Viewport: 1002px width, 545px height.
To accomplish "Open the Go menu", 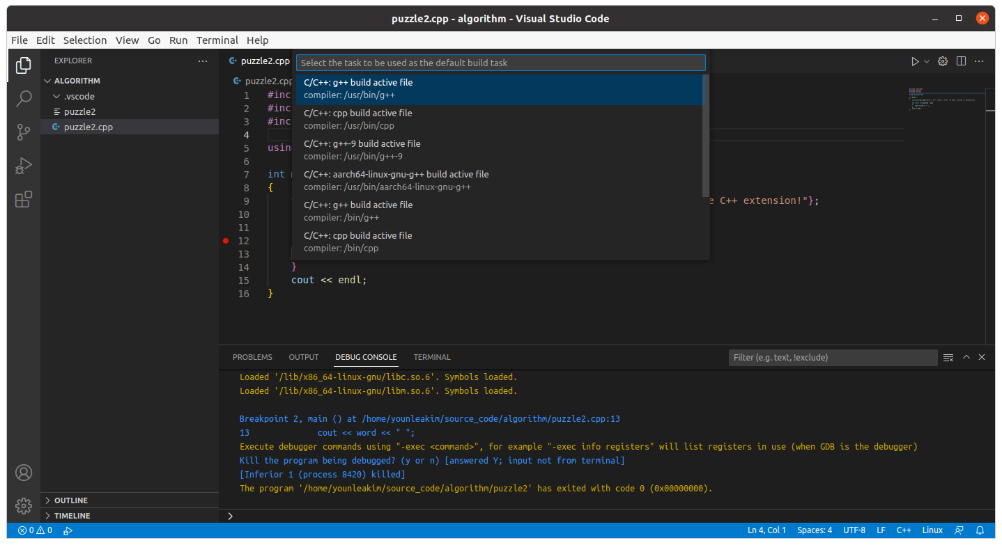I will click(x=154, y=40).
